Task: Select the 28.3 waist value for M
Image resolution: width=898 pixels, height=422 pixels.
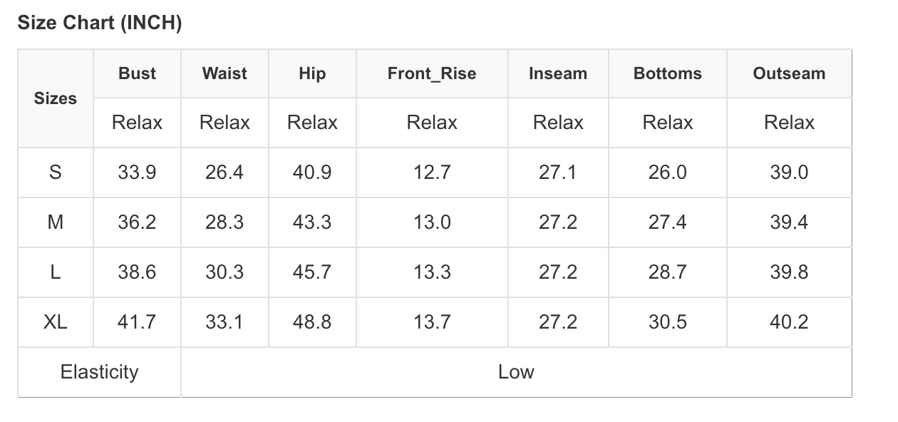Action: (x=224, y=222)
